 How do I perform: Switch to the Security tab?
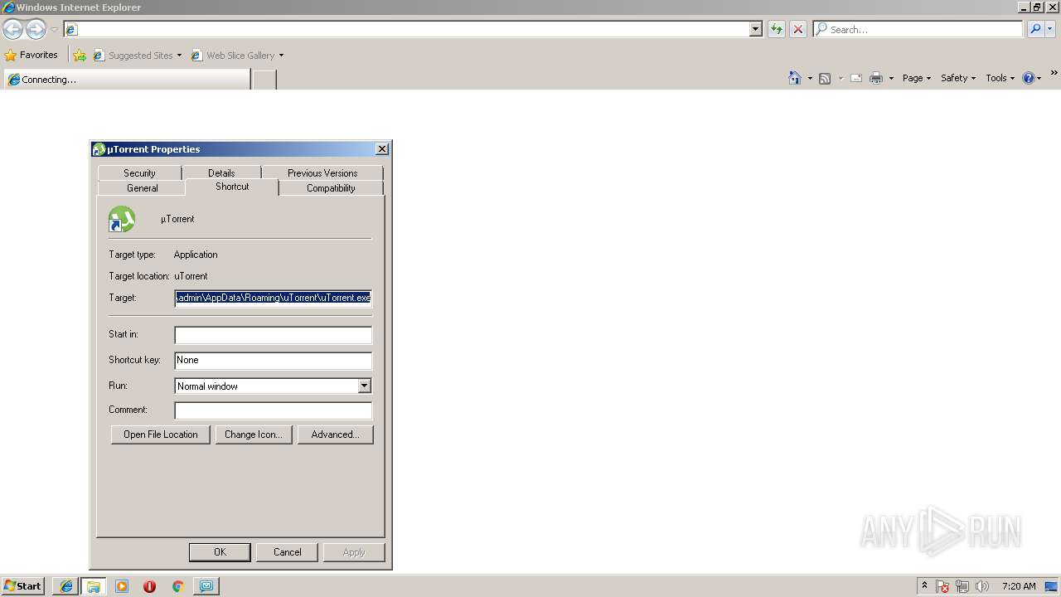[139, 172]
